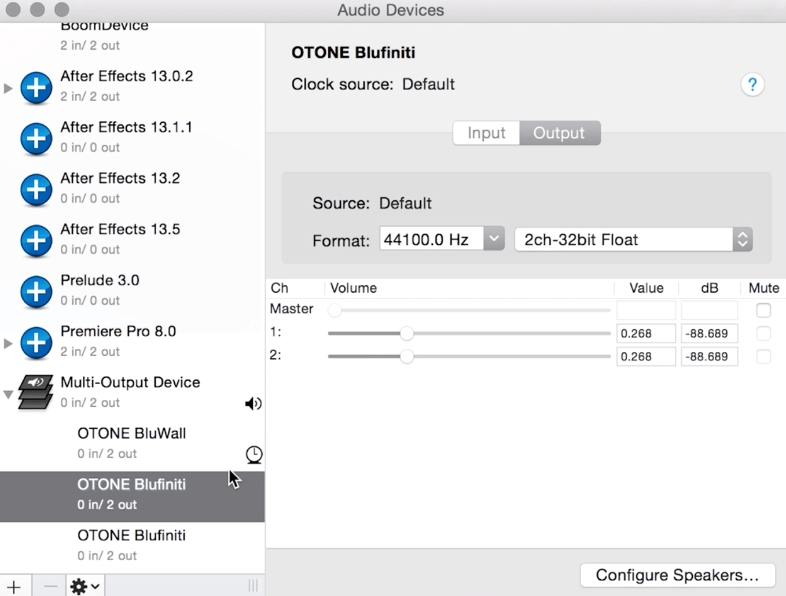Click channel 2 dB field -88.689
Viewport: 786px width, 596px height.
click(709, 356)
